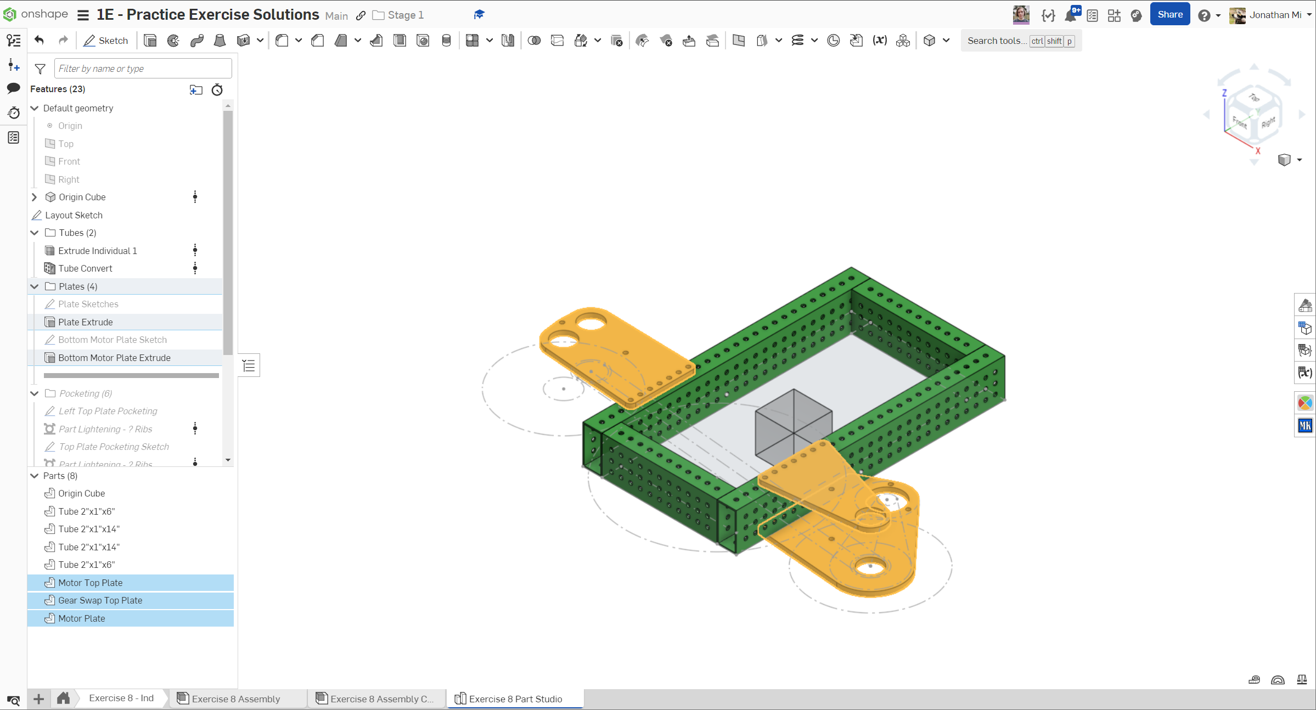Click the Share button
This screenshot has width=1316, height=710.
tap(1169, 15)
